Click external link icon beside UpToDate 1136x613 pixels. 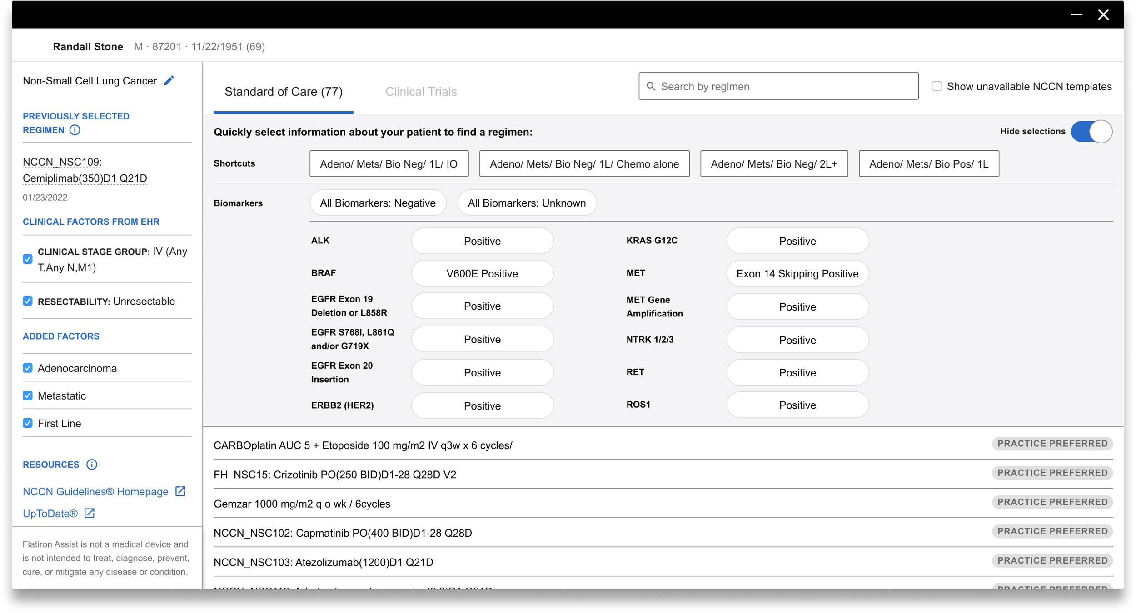[x=90, y=513]
